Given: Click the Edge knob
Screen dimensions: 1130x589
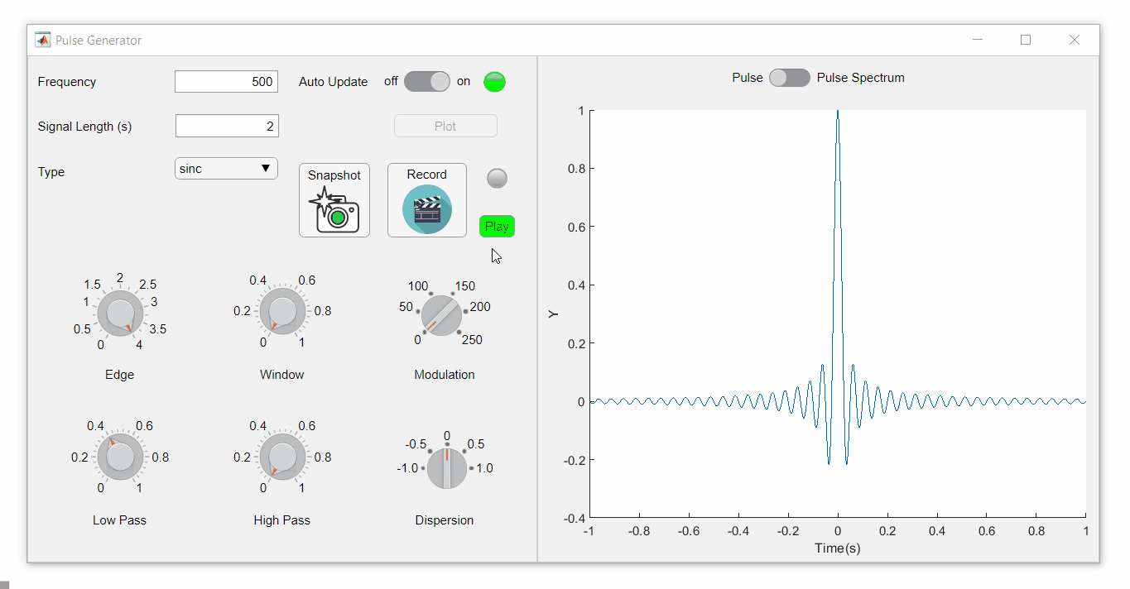Looking at the screenshot, I should (x=120, y=314).
